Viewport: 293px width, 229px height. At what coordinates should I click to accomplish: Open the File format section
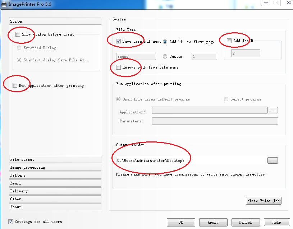click(x=55, y=159)
